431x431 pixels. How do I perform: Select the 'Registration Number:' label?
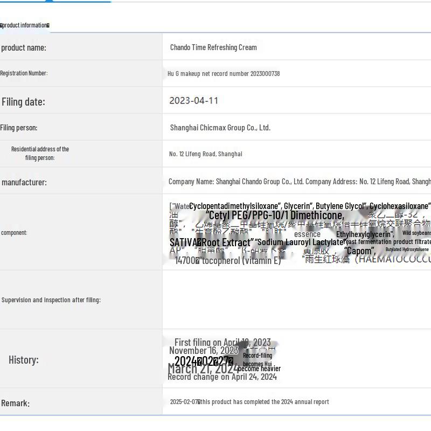point(24,73)
